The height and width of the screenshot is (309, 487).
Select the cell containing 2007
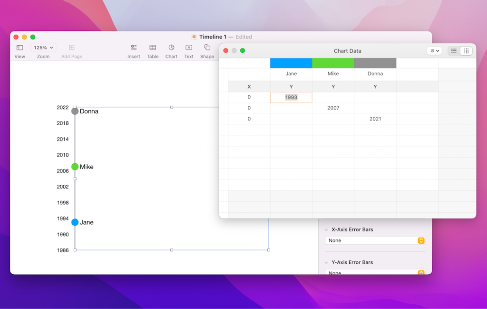coord(333,108)
